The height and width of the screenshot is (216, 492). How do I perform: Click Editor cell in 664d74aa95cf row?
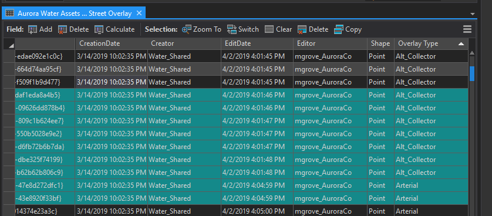click(x=330, y=69)
